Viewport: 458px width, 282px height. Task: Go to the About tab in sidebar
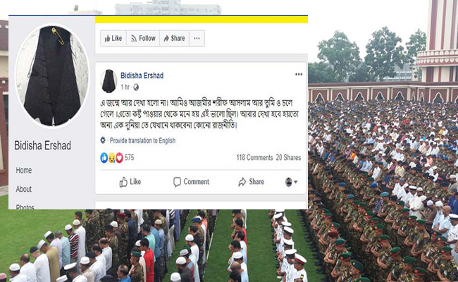(24, 189)
